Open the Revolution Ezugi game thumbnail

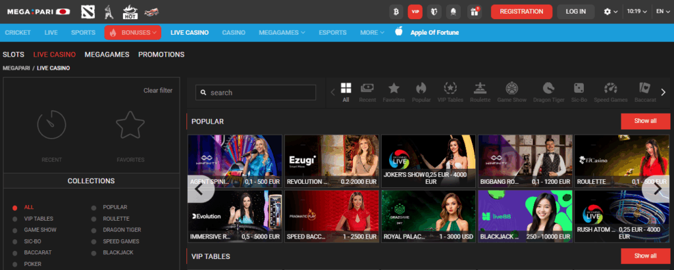(x=332, y=161)
